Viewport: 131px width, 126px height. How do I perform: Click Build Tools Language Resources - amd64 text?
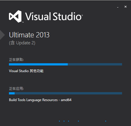pyautogui.click(x=40, y=100)
